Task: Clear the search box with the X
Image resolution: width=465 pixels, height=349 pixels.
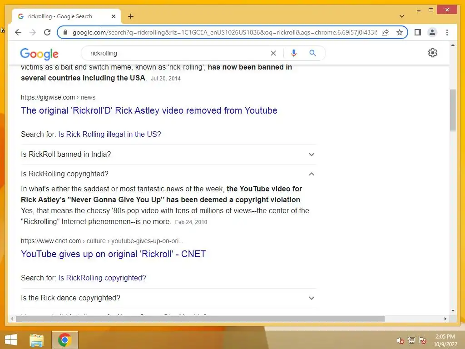Action: click(x=273, y=53)
